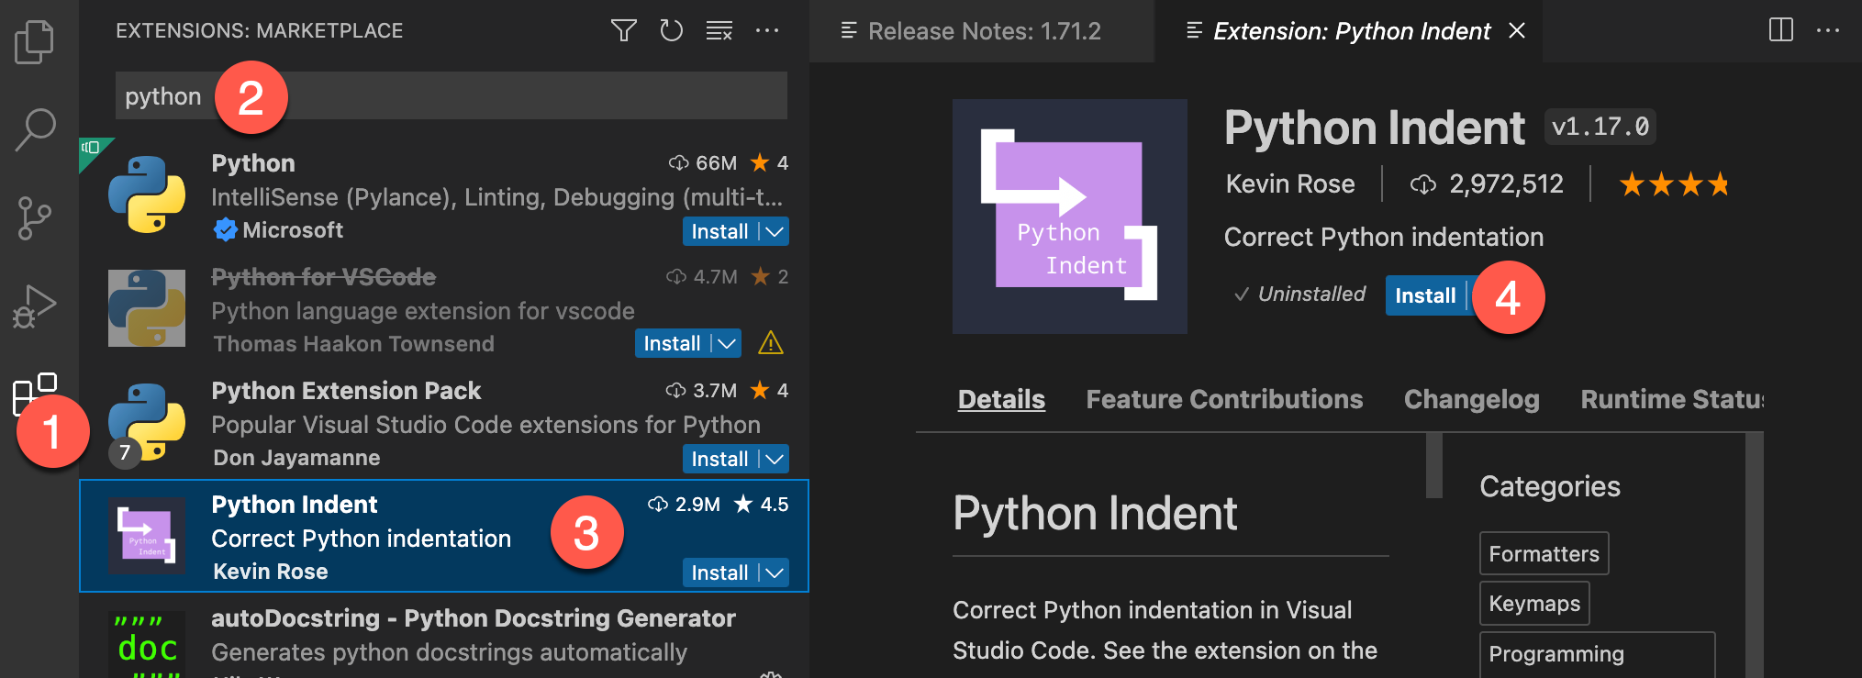1862x678 pixels.
Task: Close the Extension: Python Indent tab
Action: [1517, 30]
